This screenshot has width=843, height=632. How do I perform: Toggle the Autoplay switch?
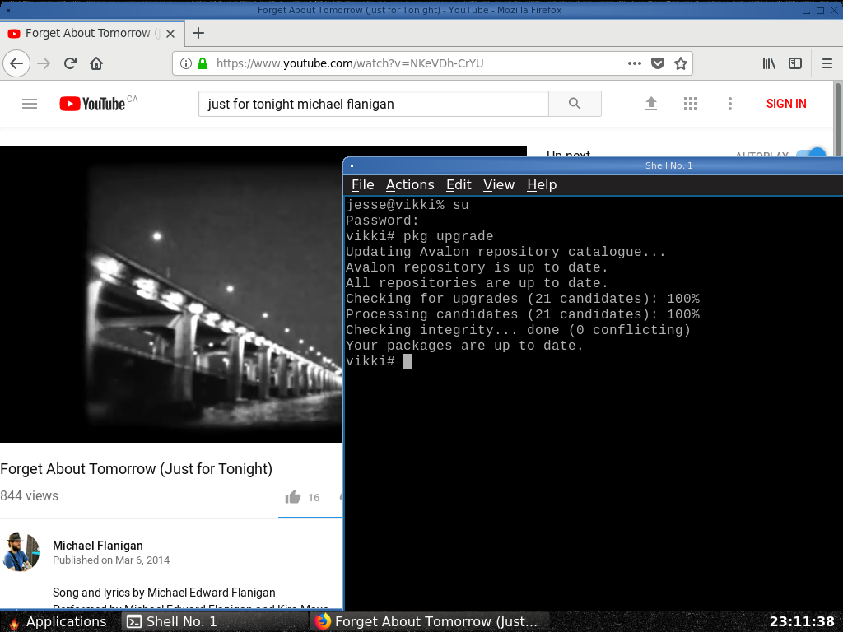[x=812, y=153]
